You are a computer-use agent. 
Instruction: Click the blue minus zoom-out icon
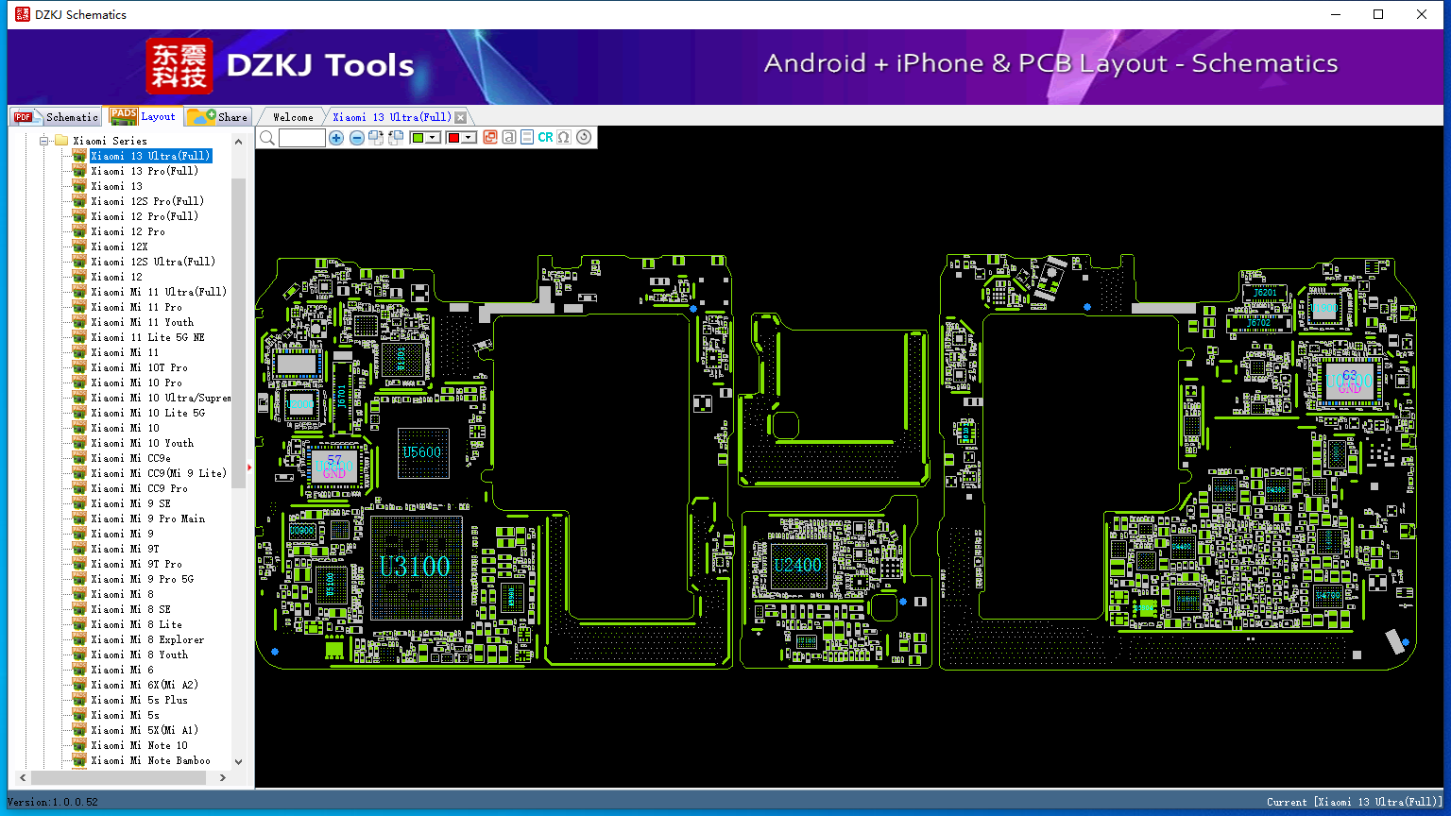356,138
